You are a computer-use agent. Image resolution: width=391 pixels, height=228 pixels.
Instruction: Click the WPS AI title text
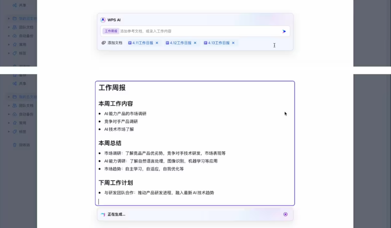[114, 20]
